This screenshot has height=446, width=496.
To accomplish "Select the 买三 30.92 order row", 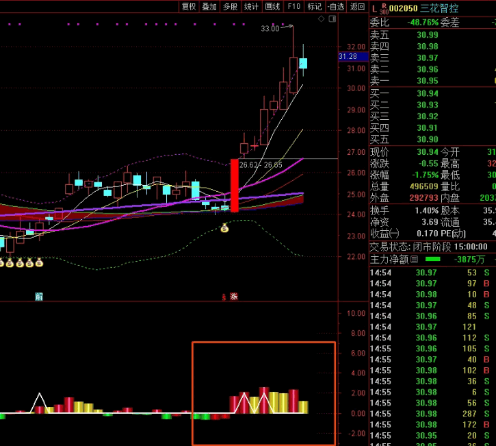I will [432, 116].
